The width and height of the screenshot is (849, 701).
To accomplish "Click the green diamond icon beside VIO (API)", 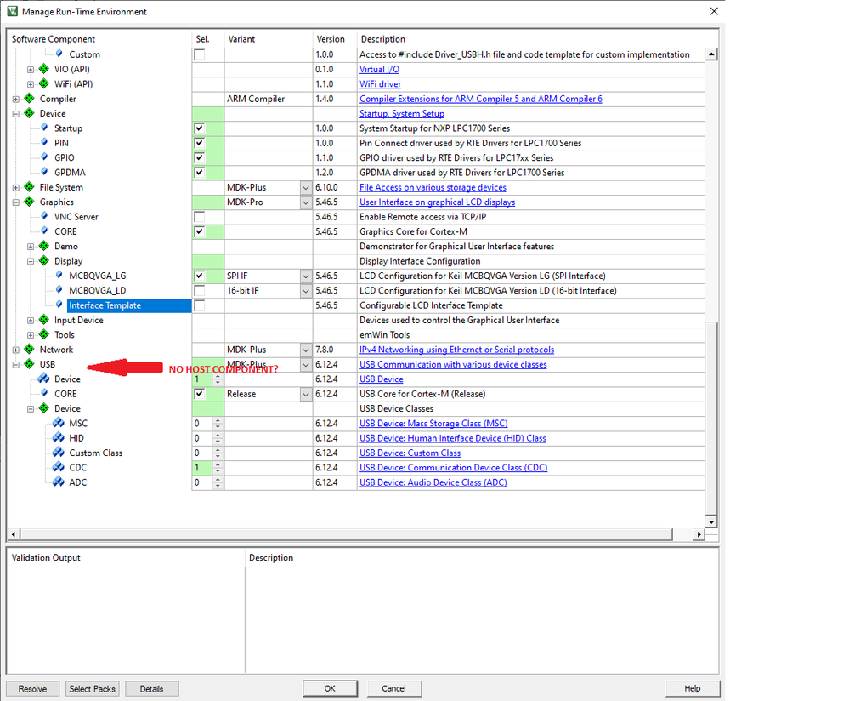I will click(x=44, y=69).
